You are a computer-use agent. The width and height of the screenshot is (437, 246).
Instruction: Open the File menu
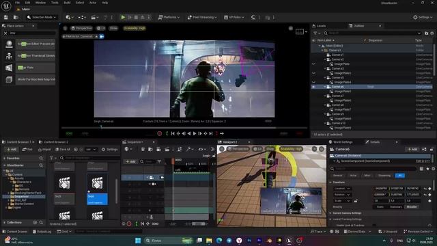17,3
